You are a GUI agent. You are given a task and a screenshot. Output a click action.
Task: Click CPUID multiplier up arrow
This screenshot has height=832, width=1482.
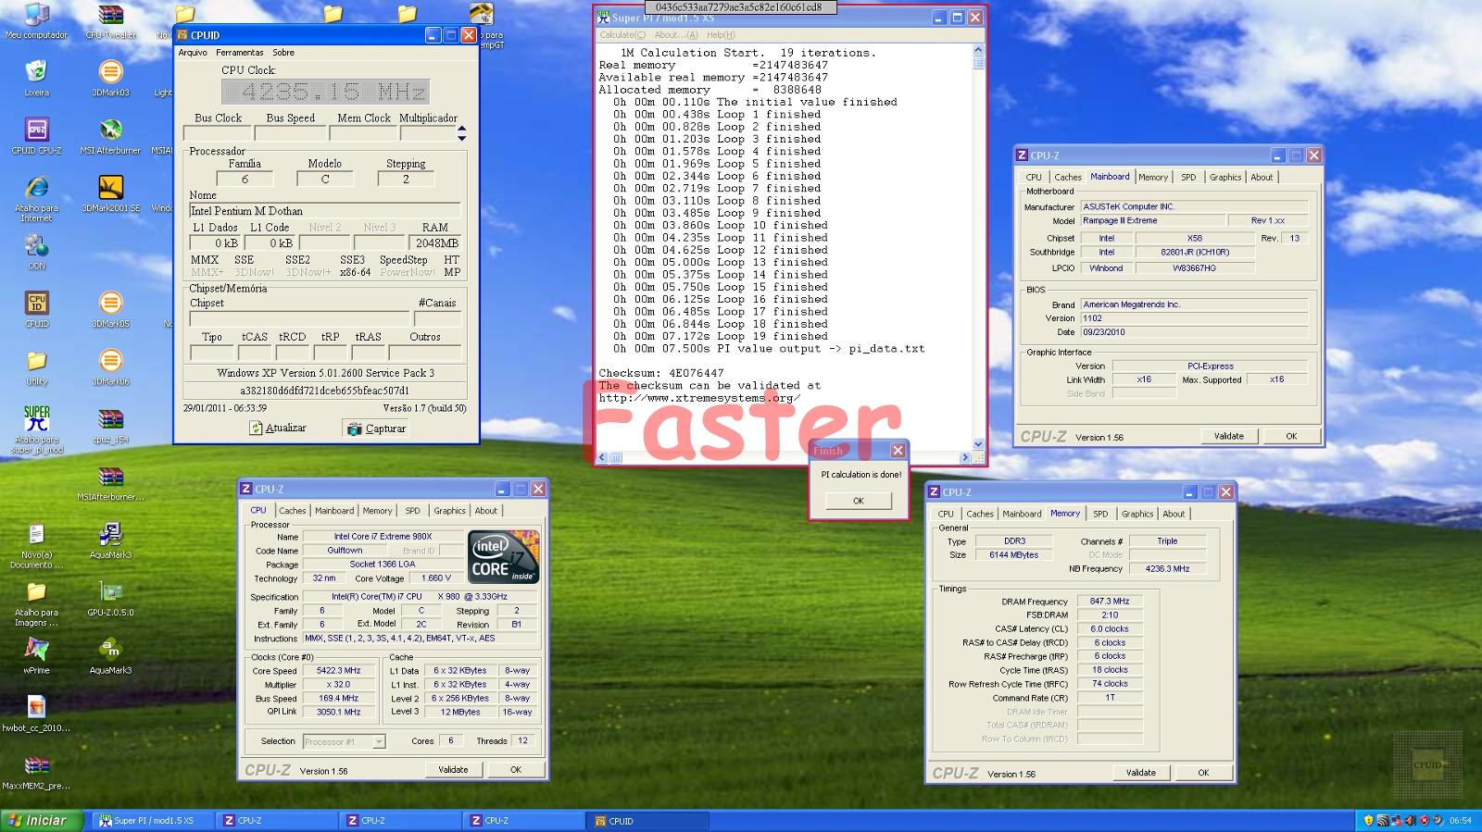coord(462,129)
